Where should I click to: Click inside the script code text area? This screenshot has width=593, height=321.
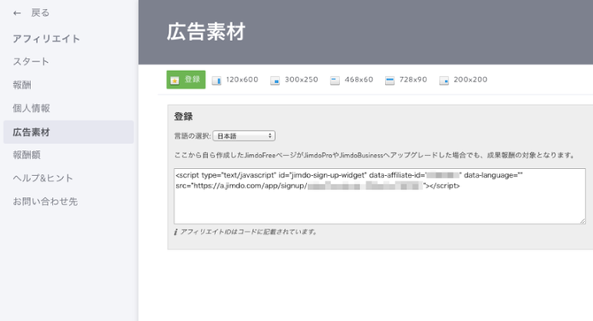pos(380,196)
